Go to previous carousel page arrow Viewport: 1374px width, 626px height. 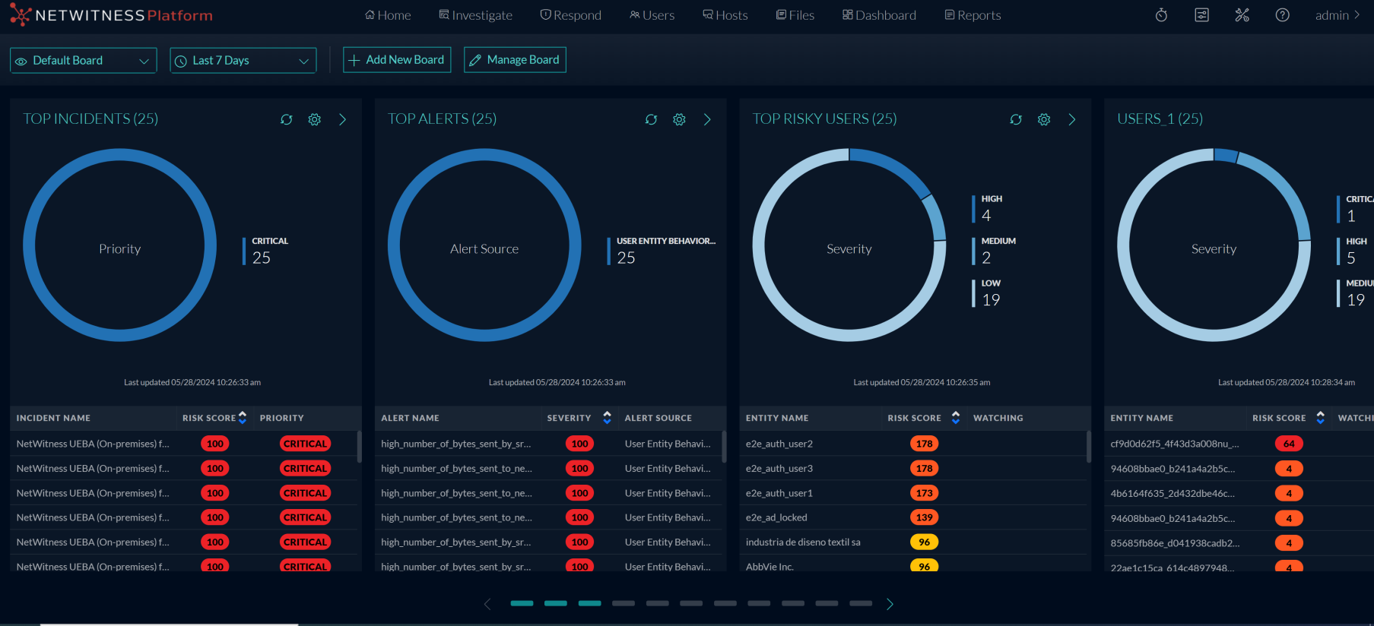click(487, 604)
